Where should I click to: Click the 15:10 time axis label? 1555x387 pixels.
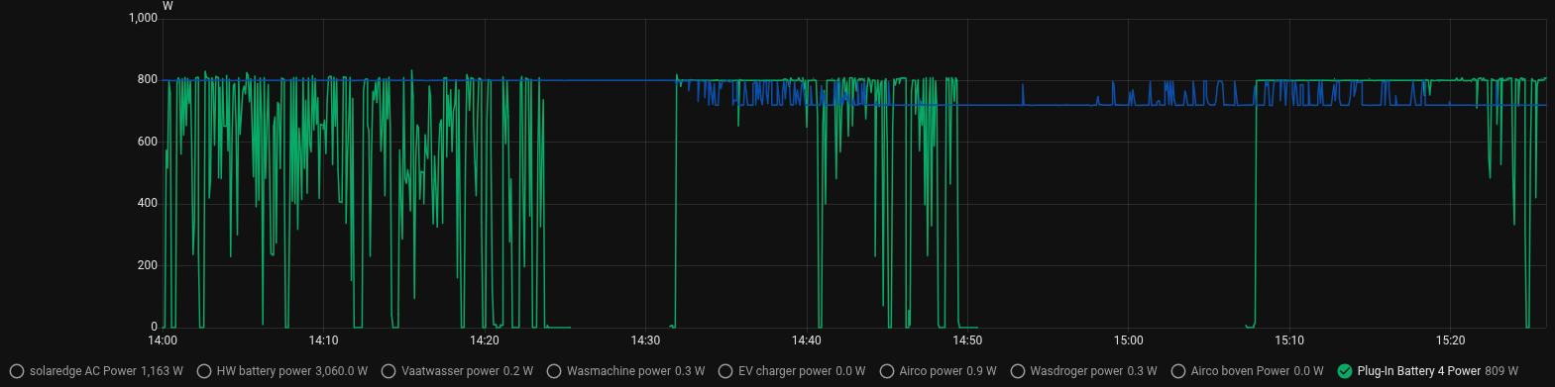1289,340
